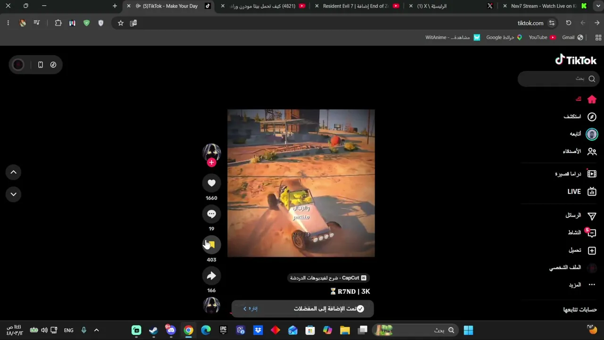Open the creator's avatar above the like button

[211, 152]
